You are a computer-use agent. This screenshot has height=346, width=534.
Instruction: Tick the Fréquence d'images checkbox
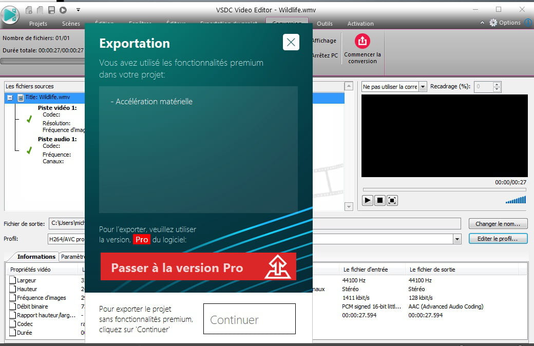pyautogui.click(x=13, y=298)
